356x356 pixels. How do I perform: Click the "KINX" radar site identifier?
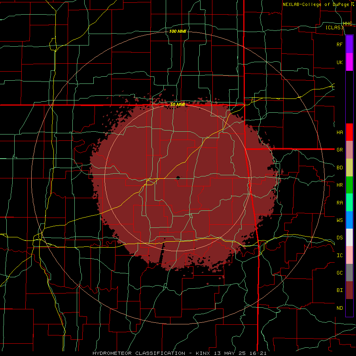point(203,353)
